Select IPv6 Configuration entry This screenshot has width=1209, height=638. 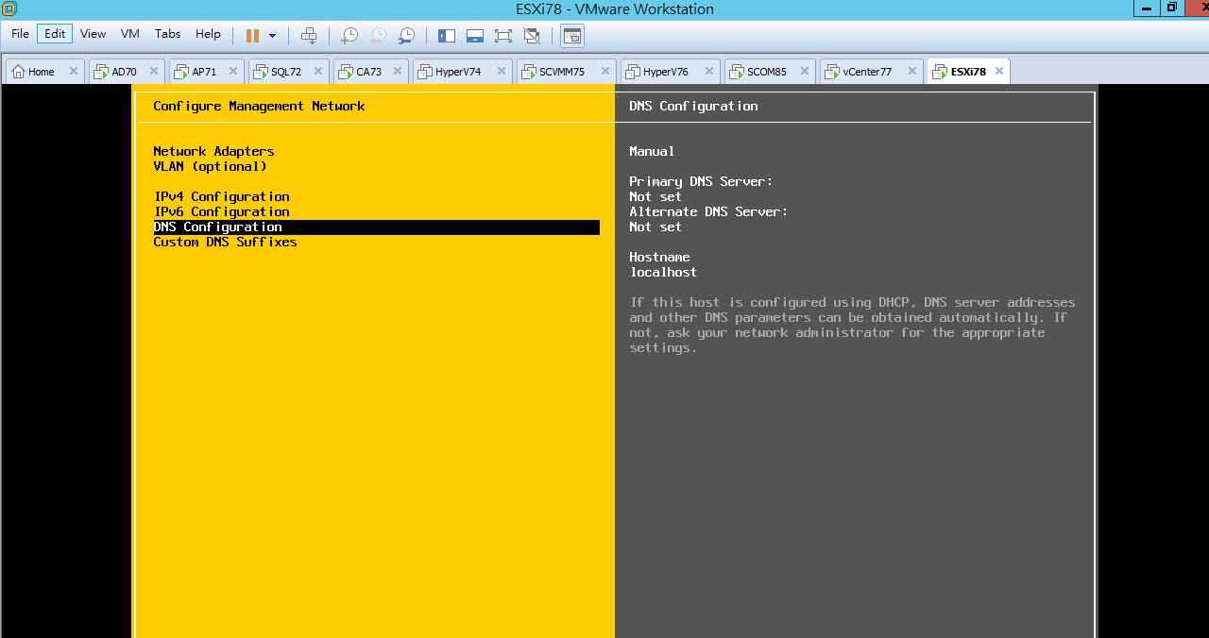pyautogui.click(x=221, y=211)
